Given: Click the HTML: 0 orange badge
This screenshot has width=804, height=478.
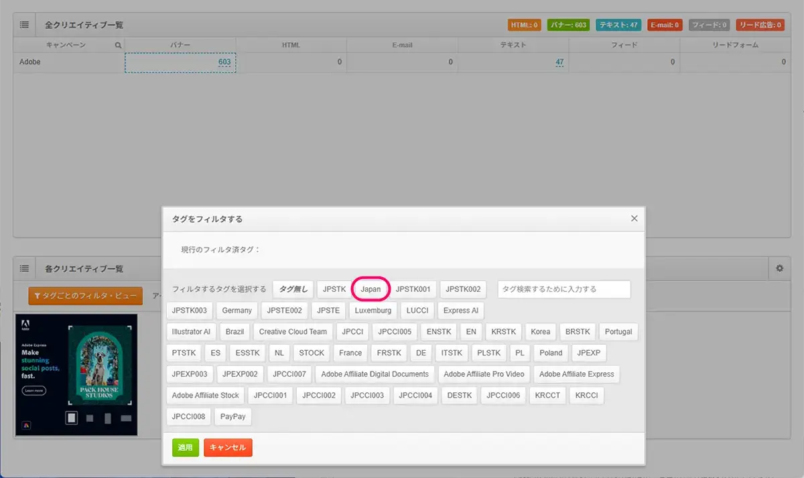Looking at the screenshot, I should pyautogui.click(x=525, y=25).
